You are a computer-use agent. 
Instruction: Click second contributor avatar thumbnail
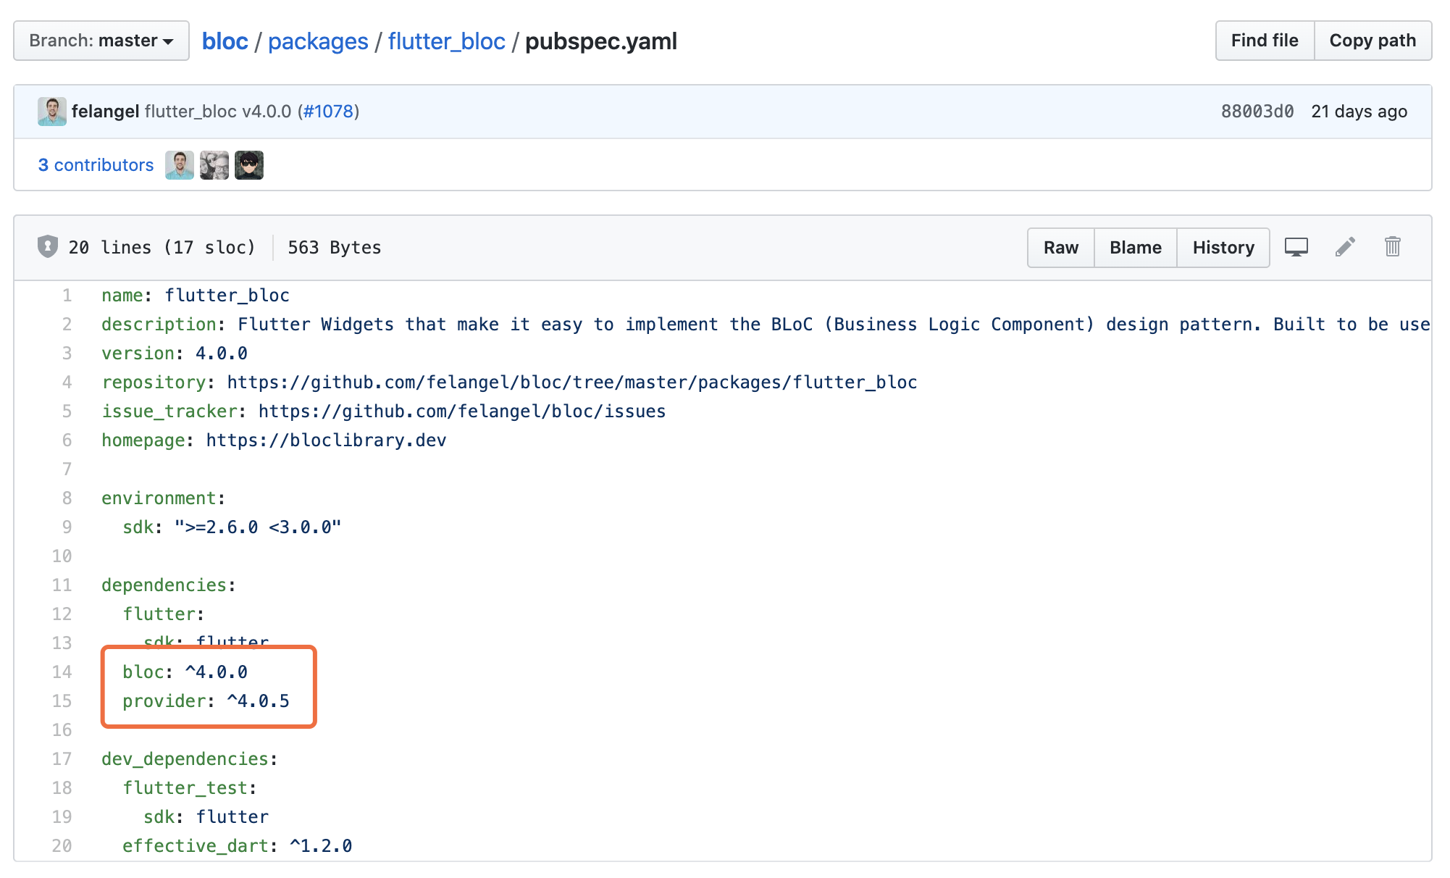214,165
